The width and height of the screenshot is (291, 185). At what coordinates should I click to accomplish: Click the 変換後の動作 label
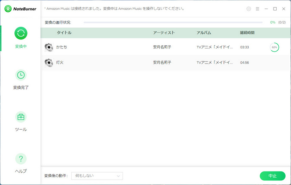(x=56, y=176)
